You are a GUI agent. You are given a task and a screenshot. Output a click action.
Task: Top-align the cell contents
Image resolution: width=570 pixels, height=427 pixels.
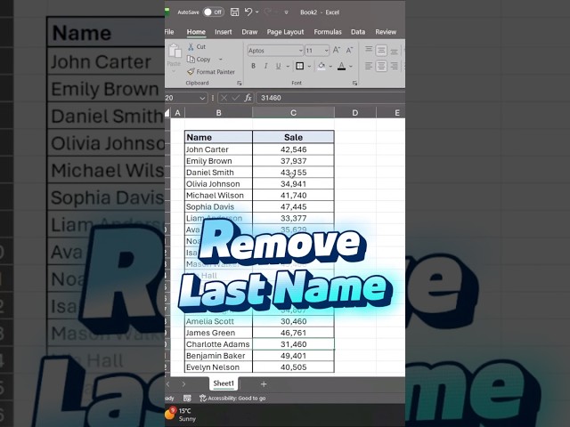[x=369, y=50]
